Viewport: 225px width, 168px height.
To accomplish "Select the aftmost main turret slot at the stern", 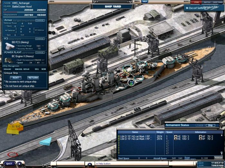I will 181,59.
